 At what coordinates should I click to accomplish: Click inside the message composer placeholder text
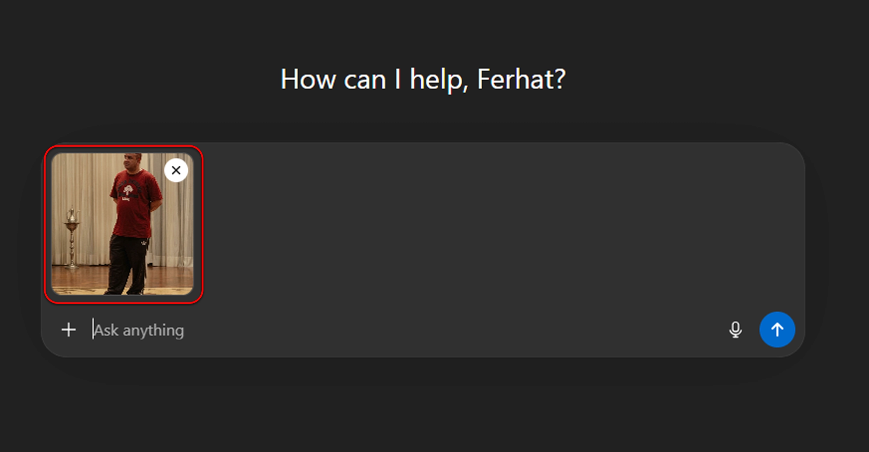pos(139,330)
